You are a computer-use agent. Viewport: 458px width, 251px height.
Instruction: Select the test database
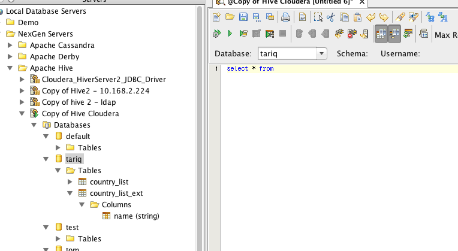(72, 228)
